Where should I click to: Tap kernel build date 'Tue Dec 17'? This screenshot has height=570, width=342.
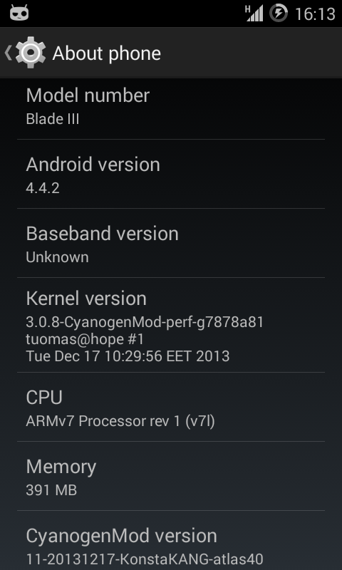pos(63,356)
